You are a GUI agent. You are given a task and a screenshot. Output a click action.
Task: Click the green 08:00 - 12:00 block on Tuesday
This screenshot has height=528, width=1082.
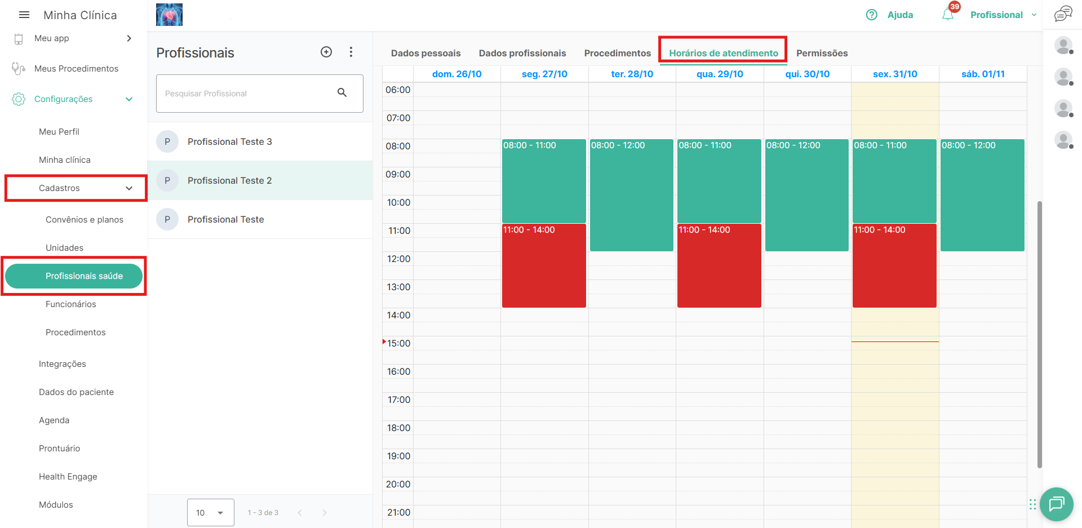631,195
